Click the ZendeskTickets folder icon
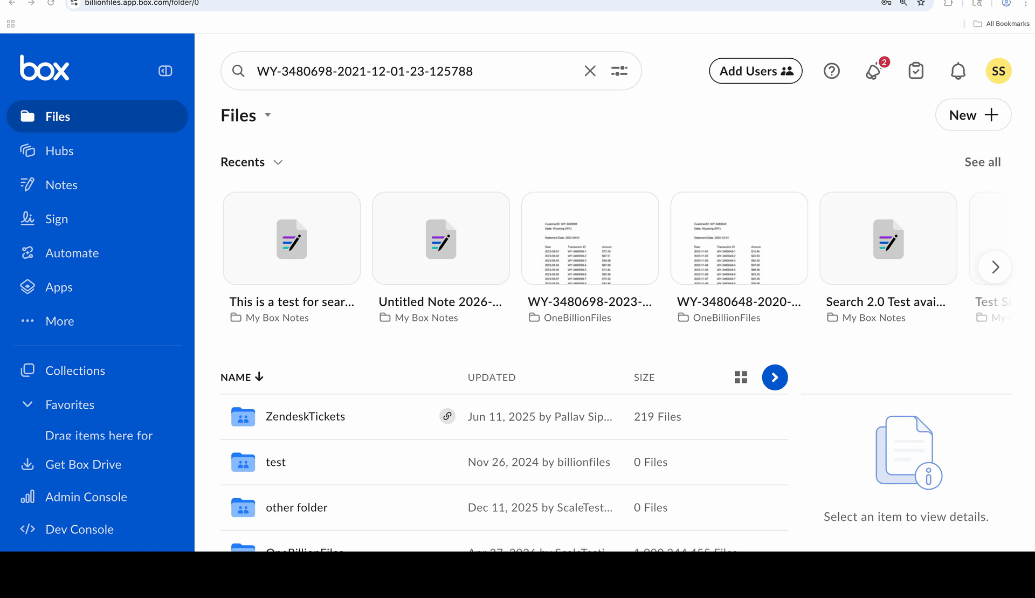 243,417
